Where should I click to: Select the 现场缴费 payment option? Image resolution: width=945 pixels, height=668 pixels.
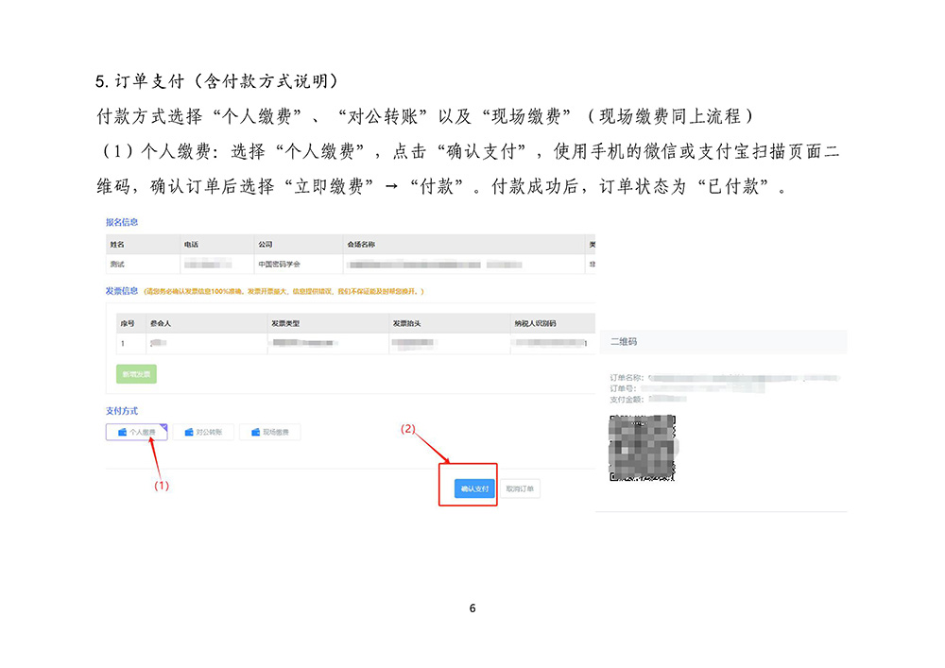(x=270, y=432)
